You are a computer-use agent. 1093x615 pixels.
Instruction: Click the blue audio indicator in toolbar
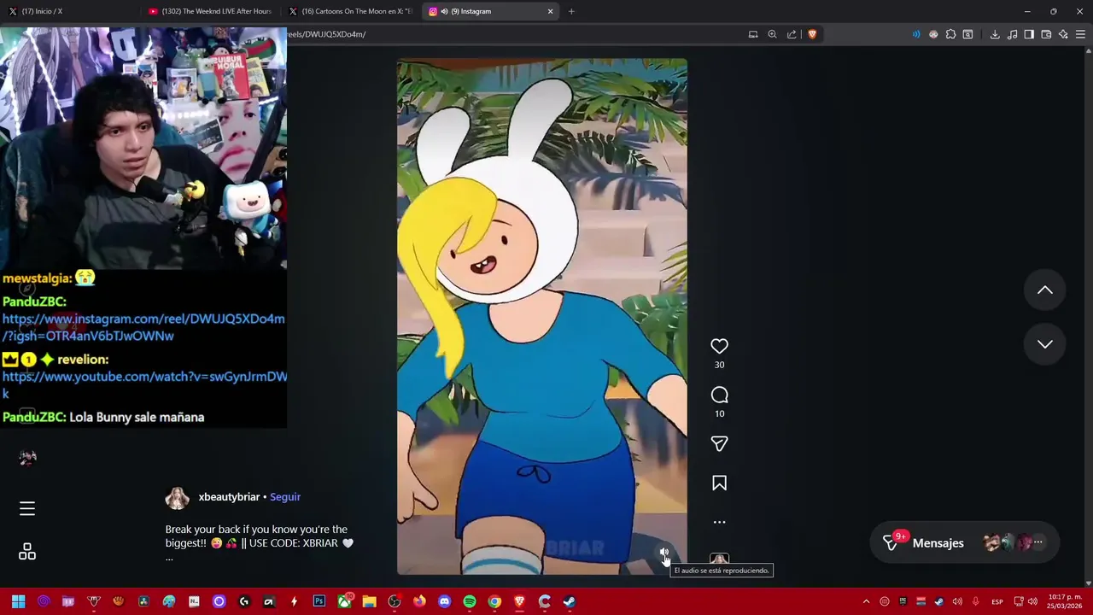pyautogui.click(x=916, y=34)
